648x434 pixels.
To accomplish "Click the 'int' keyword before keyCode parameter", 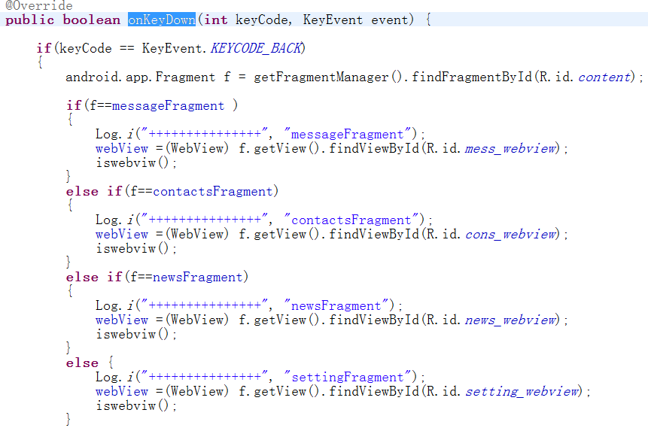I will coord(216,20).
